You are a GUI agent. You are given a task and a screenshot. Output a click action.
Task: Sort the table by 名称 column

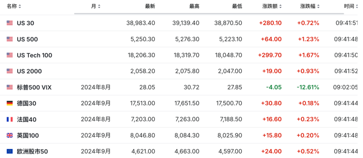pos(14,6)
